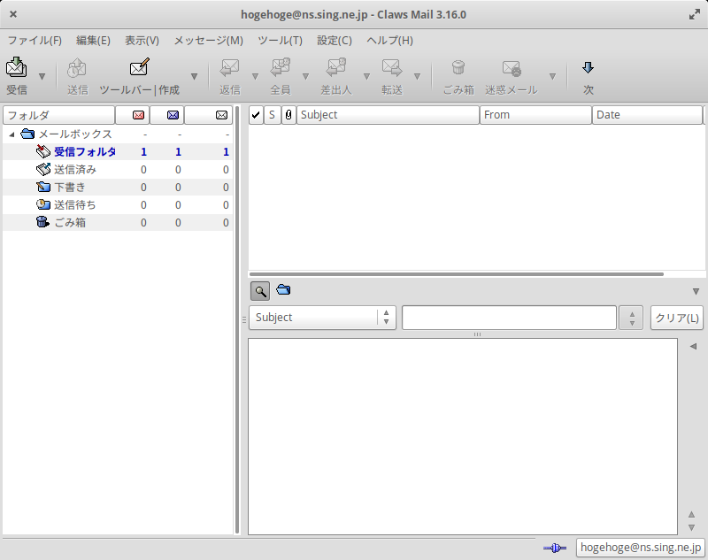
Task: Select the 受信フォルダ folder row
Action: (x=118, y=151)
